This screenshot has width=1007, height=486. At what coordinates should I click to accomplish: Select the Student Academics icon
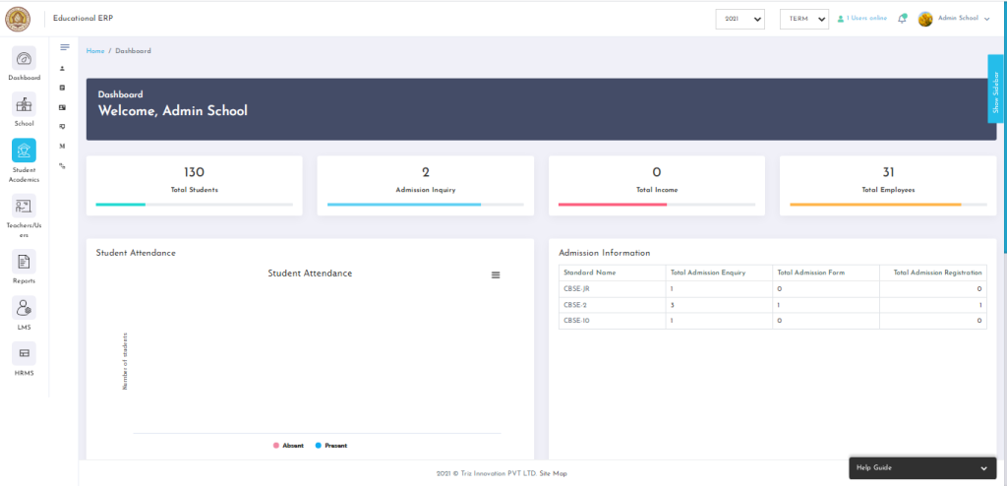pyautogui.click(x=25, y=151)
